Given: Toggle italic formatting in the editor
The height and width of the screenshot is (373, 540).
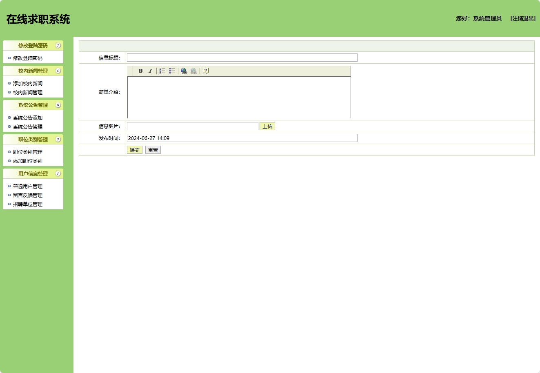Looking at the screenshot, I should click(x=150, y=71).
